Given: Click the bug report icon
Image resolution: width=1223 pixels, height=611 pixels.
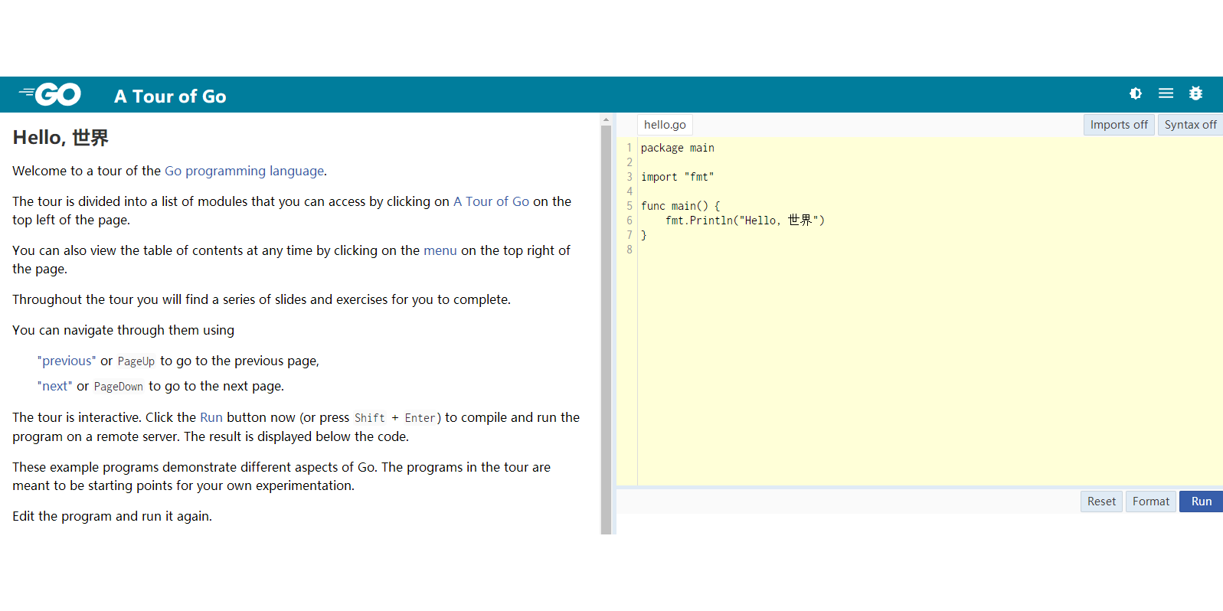Looking at the screenshot, I should click(x=1195, y=93).
